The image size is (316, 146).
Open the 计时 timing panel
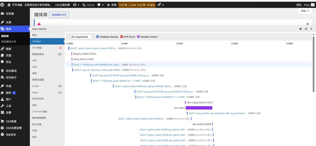coord(47,60)
